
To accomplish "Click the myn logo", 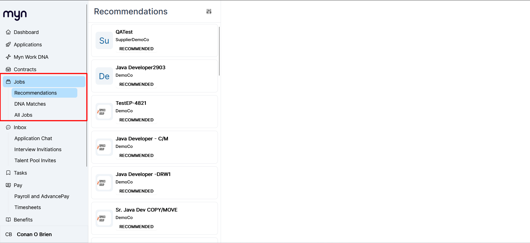I will [x=15, y=15].
